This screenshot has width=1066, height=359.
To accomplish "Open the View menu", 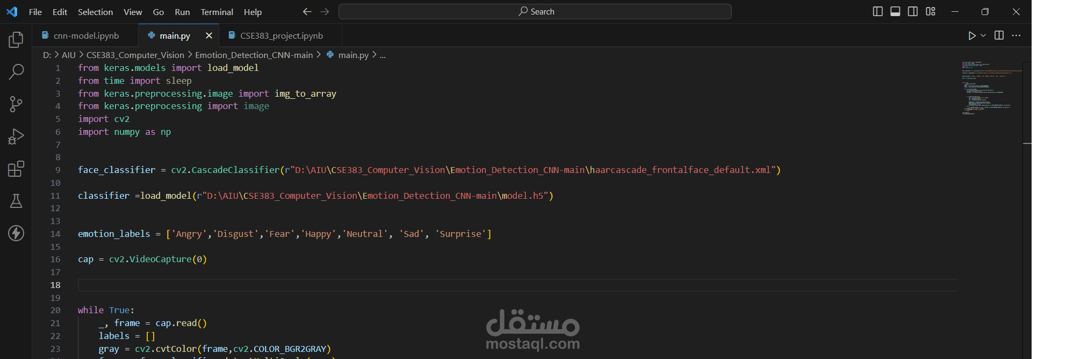I will [133, 12].
